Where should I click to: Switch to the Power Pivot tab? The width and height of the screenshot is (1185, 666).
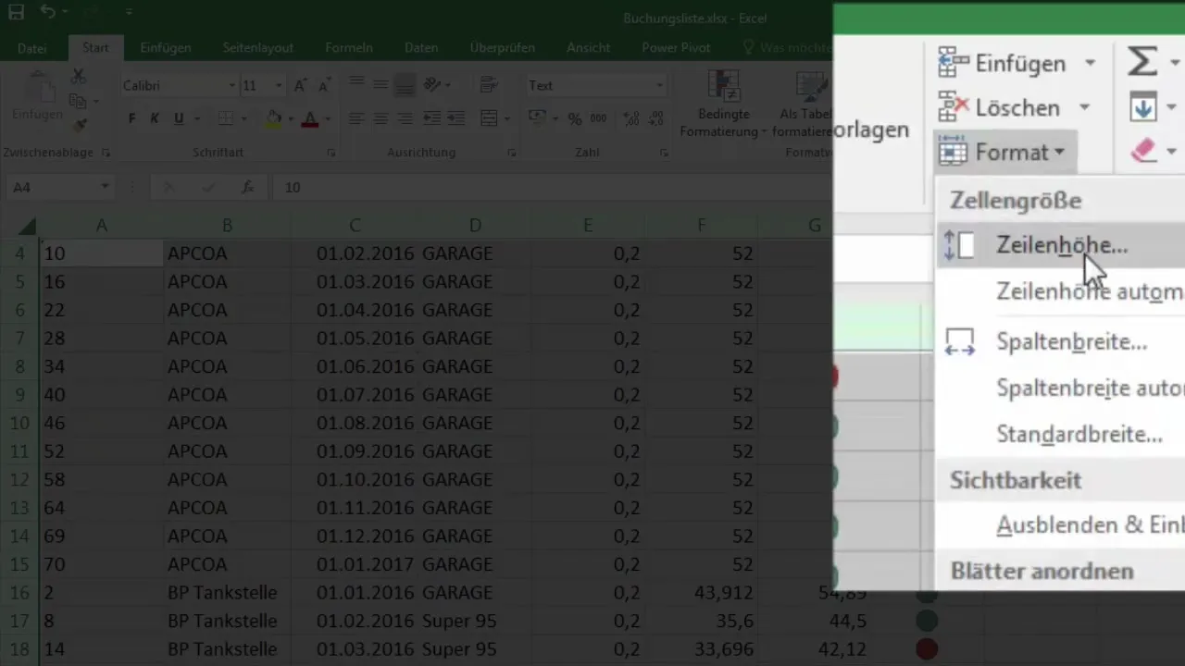click(x=676, y=47)
